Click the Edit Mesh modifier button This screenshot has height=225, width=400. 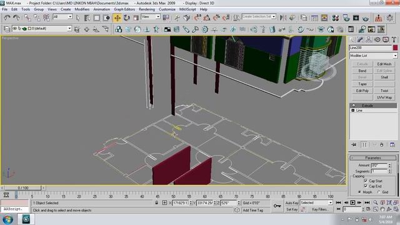point(384,64)
